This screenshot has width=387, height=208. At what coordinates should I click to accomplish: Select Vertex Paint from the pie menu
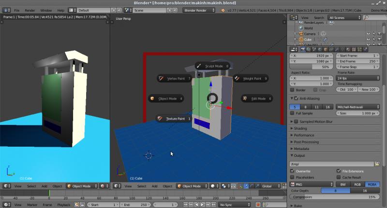[175, 78]
